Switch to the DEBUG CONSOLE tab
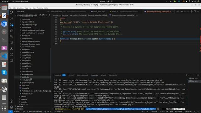Screen dimensions: 201x113 [x=82, y=75]
